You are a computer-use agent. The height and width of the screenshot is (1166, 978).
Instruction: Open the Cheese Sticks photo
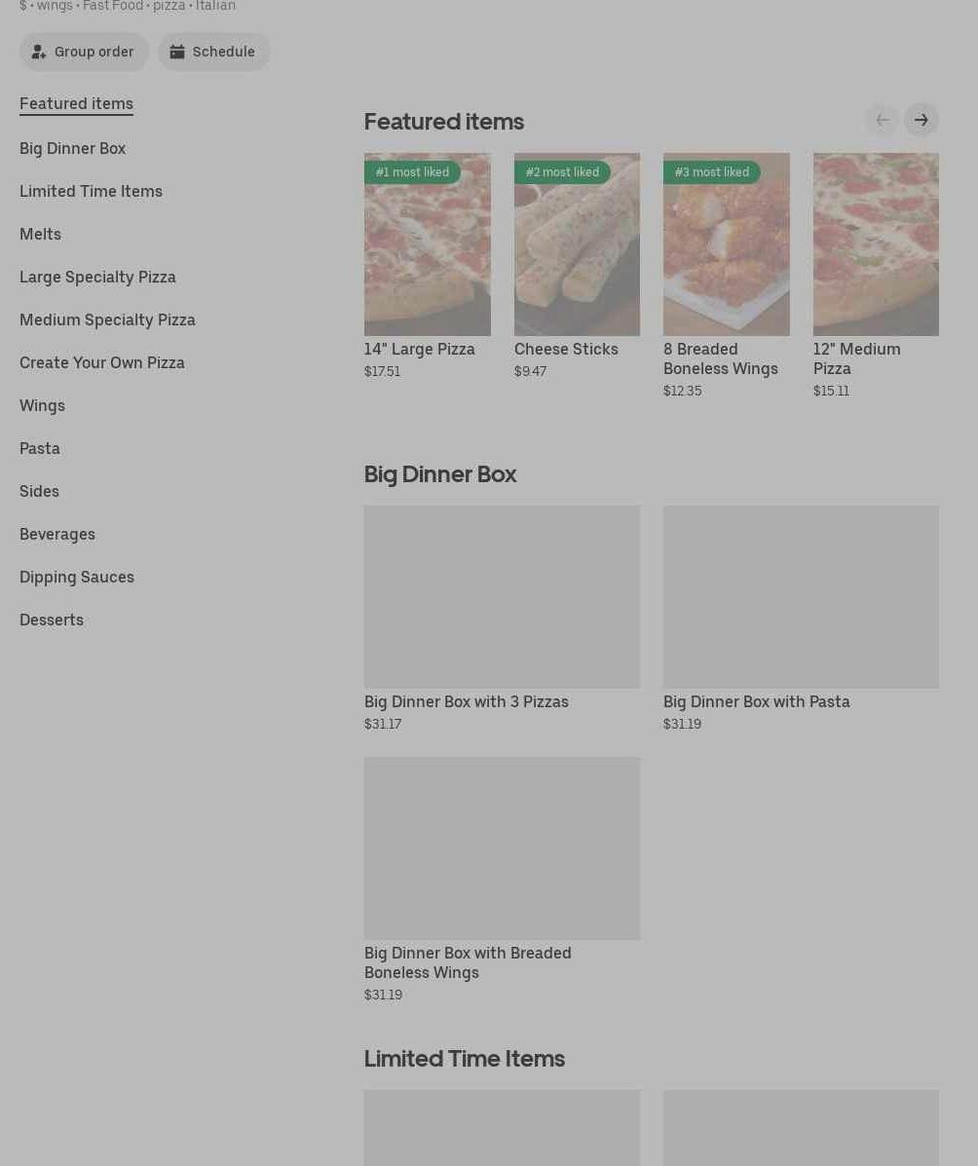577,244
